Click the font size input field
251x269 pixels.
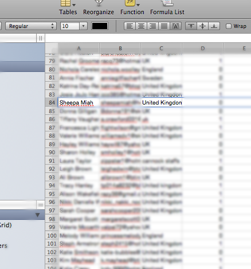point(70,26)
